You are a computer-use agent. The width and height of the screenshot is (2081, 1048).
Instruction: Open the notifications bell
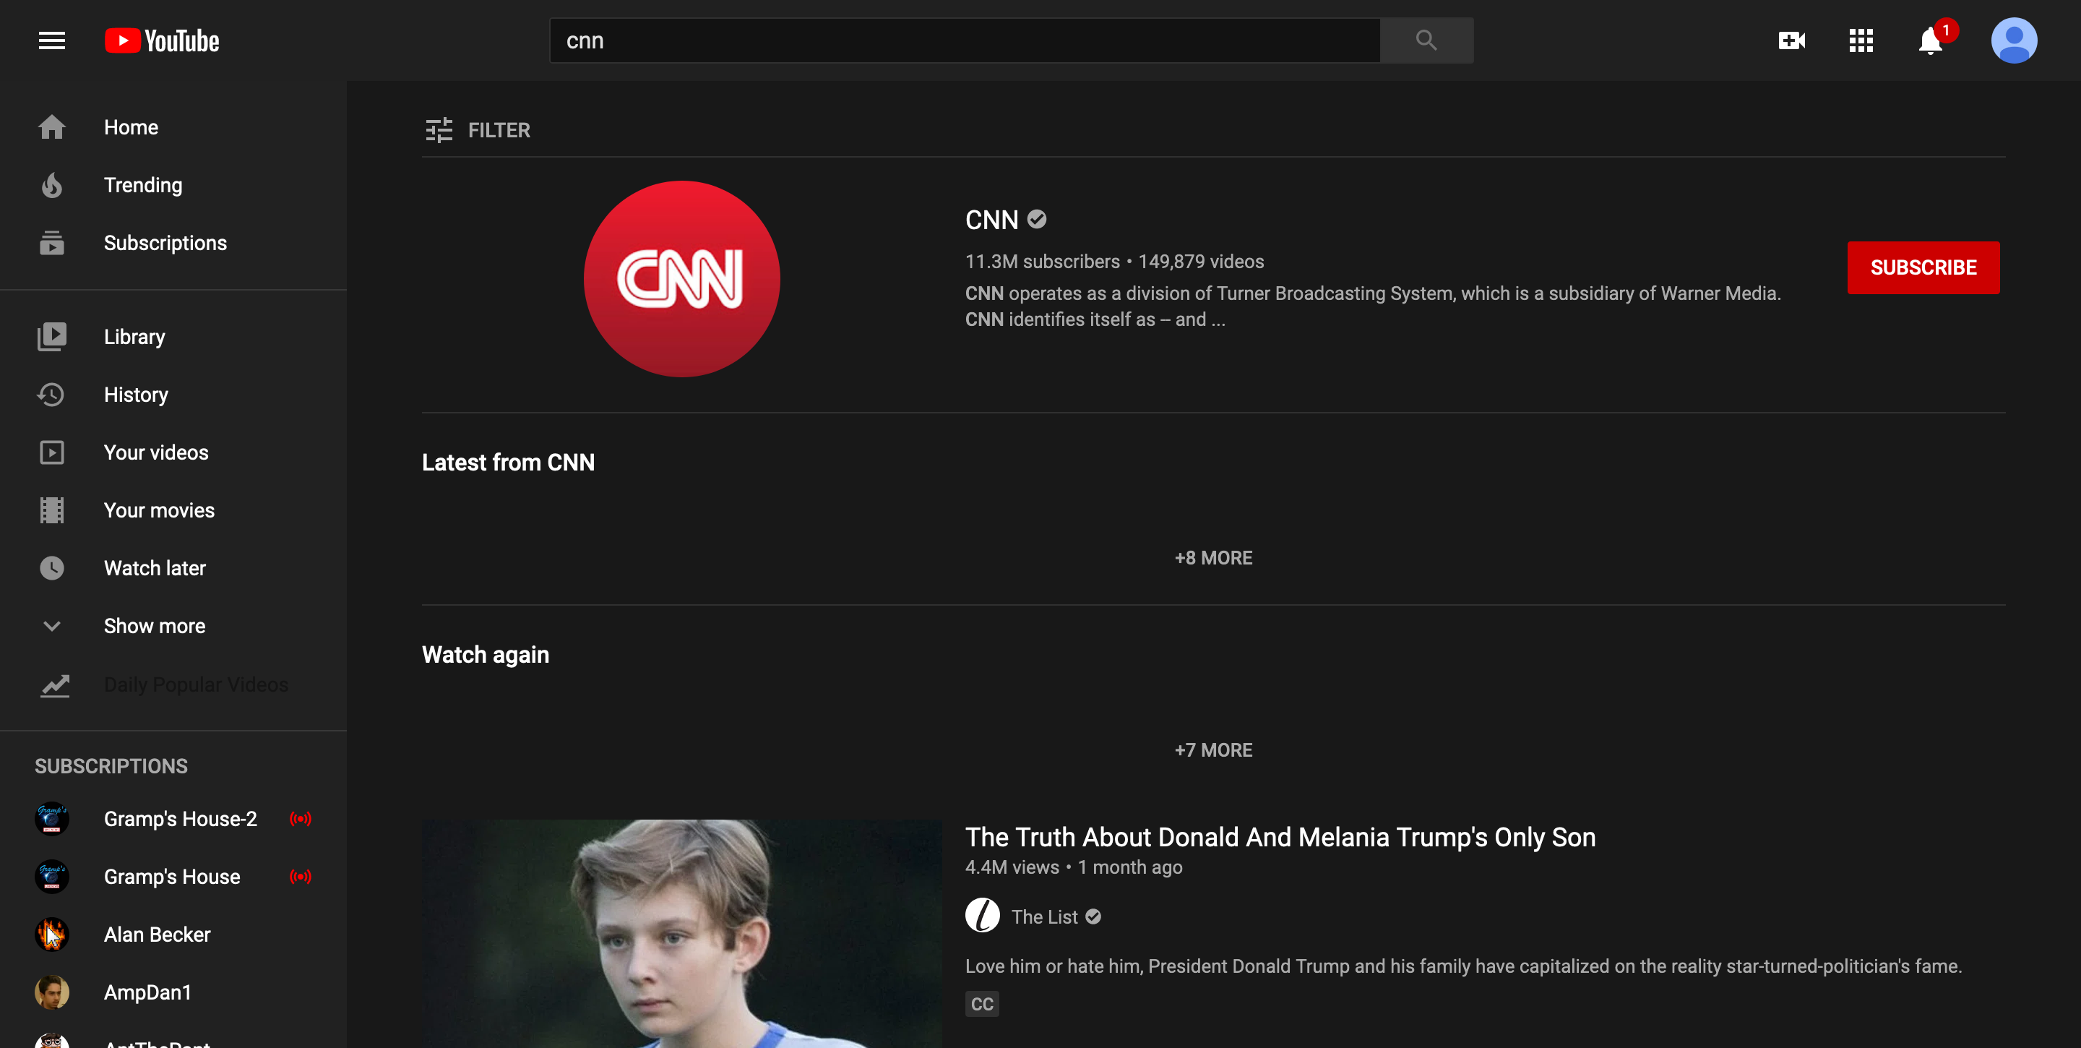[x=1930, y=40]
